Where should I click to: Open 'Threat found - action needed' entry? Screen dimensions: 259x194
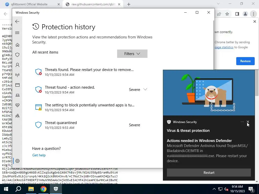pos(91,90)
